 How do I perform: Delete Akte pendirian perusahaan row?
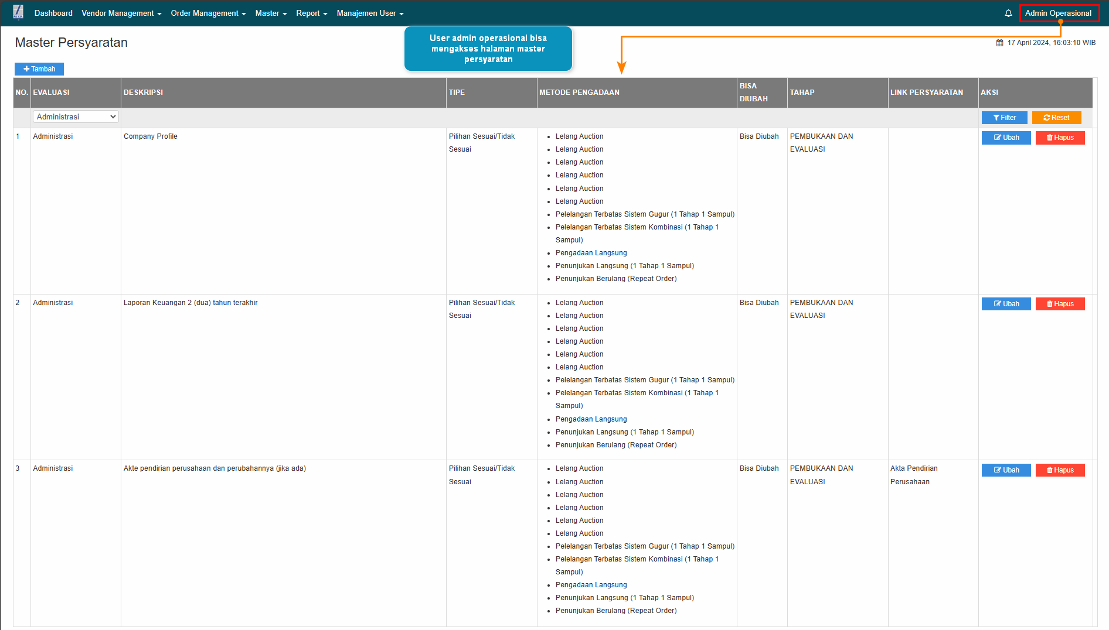coord(1060,470)
